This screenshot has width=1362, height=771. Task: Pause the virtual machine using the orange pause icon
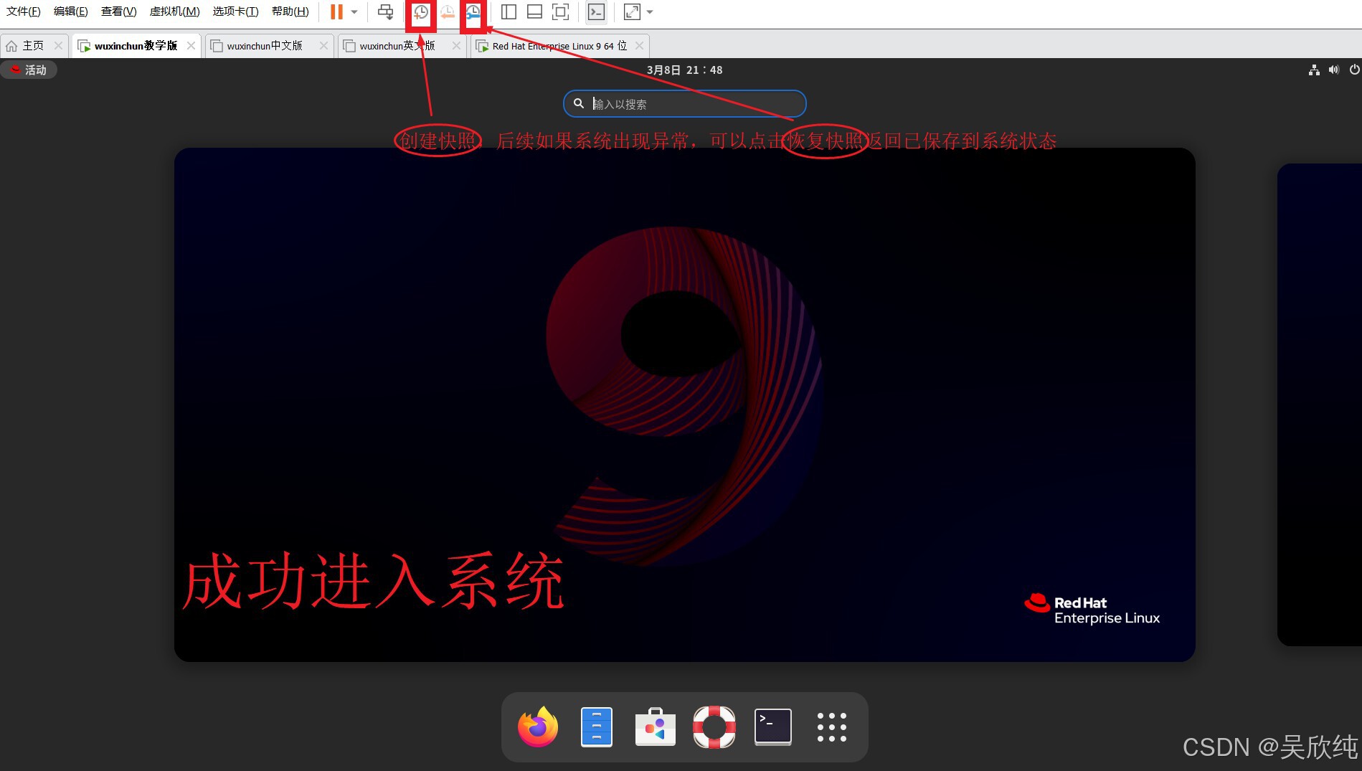336,11
